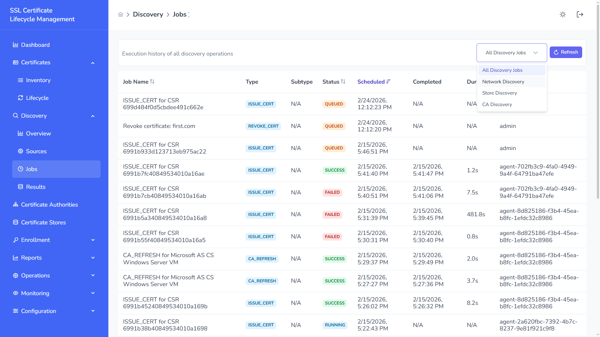Open the All Discovery Jobs dropdown
The width and height of the screenshot is (600, 337).
511,53
